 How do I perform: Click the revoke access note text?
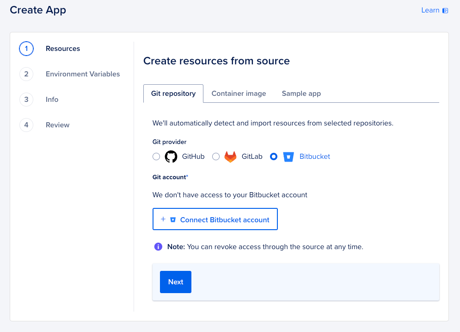(265, 247)
